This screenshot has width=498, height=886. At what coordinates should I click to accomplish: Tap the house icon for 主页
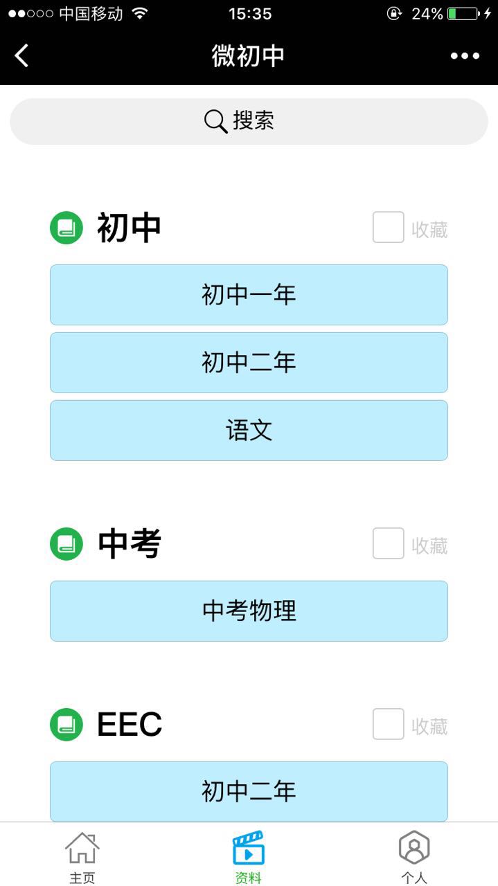(x=82, y=849)
